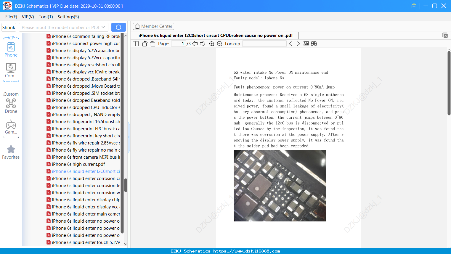Select highlighted 'iPhone 6s liquid enter I2C0short' file
451x254 pixels.
[86, 171]
